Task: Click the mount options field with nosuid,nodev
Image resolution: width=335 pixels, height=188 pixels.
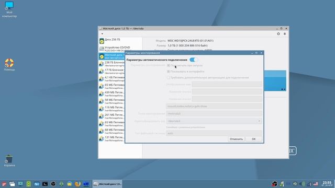Action: click(214, 106)
